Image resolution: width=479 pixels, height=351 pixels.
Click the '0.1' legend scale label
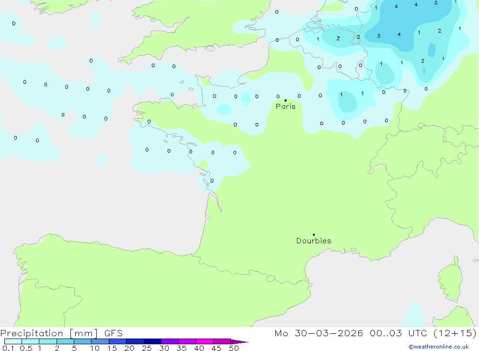[x=8, y=348]
